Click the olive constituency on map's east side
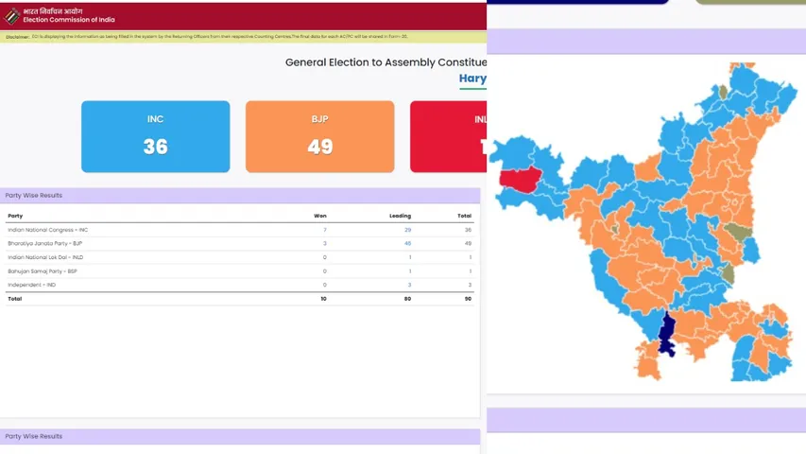Image resolution: width=806 pixels, height=454 pixels. [738, 231]
